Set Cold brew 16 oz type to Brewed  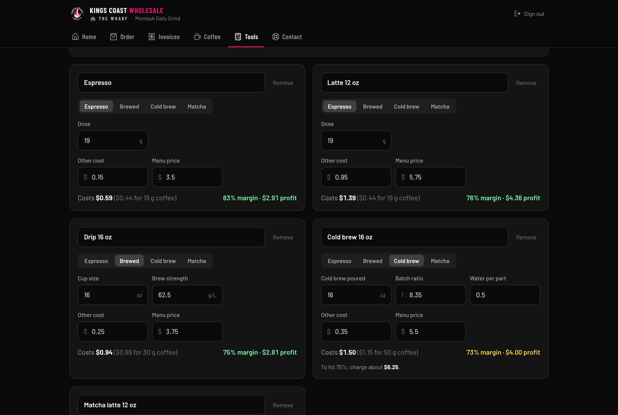[373, 261]
